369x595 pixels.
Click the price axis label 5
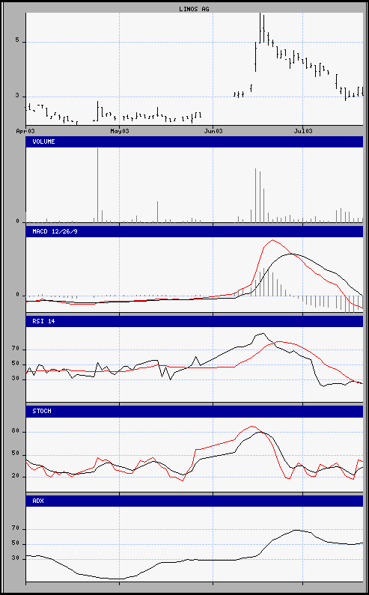18,42
